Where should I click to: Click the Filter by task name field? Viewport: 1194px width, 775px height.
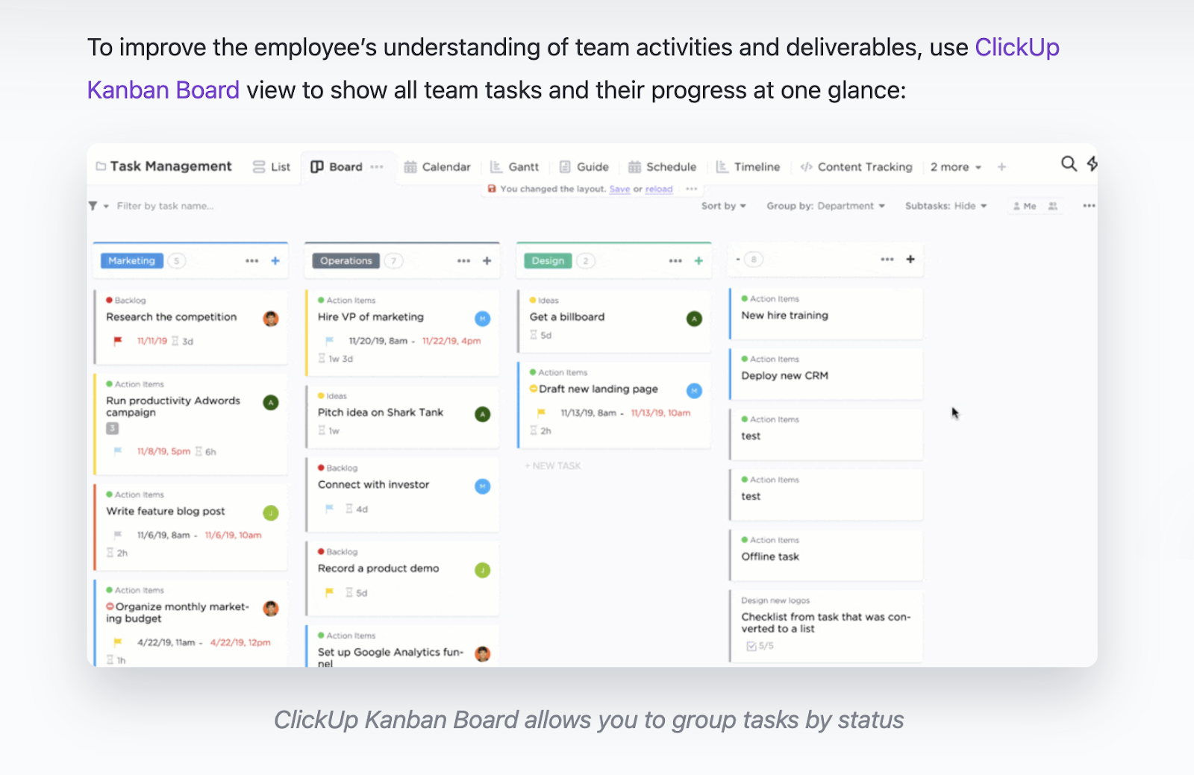[165, 206]
